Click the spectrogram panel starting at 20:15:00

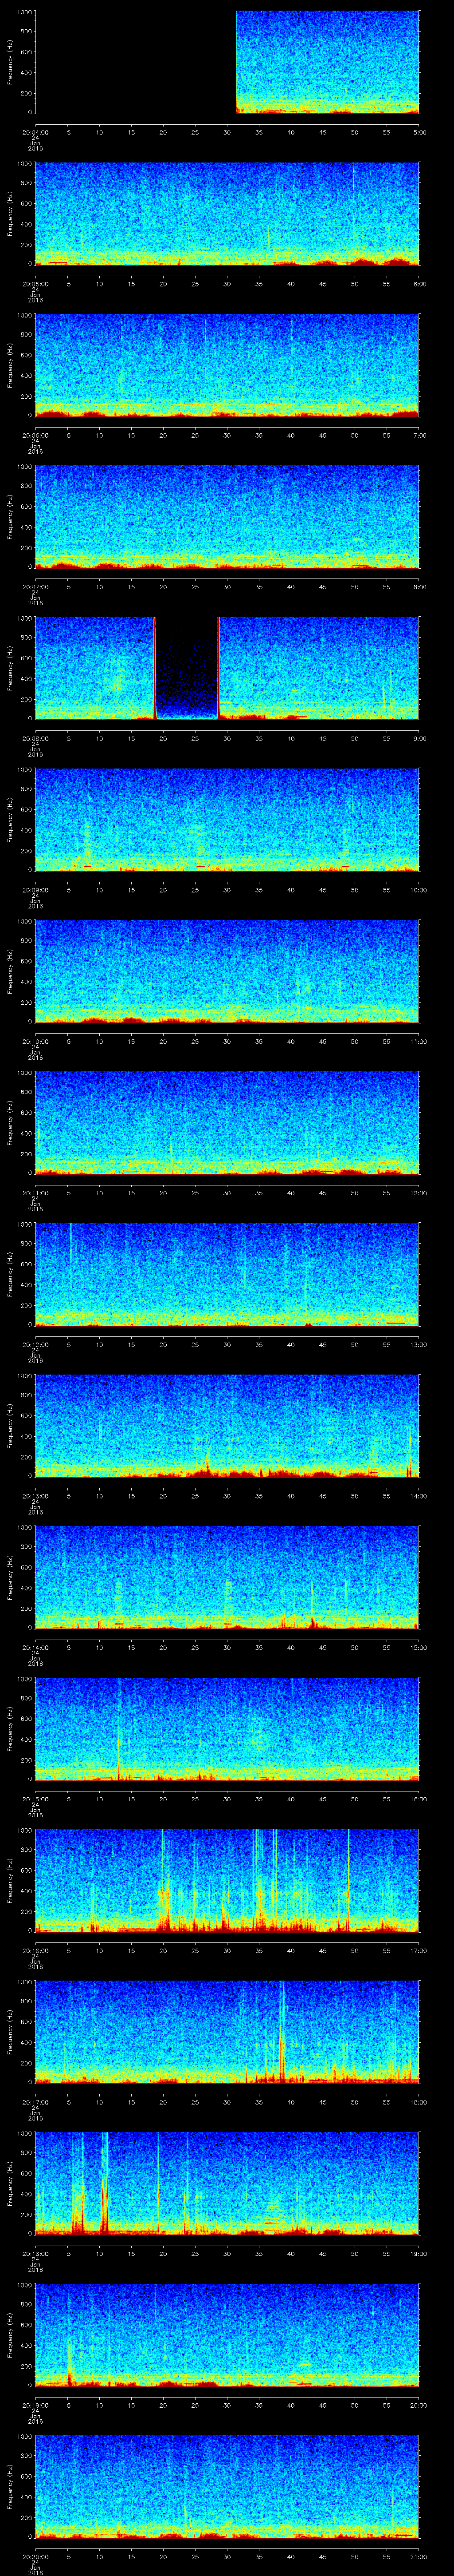click(x=227, y=1729)
